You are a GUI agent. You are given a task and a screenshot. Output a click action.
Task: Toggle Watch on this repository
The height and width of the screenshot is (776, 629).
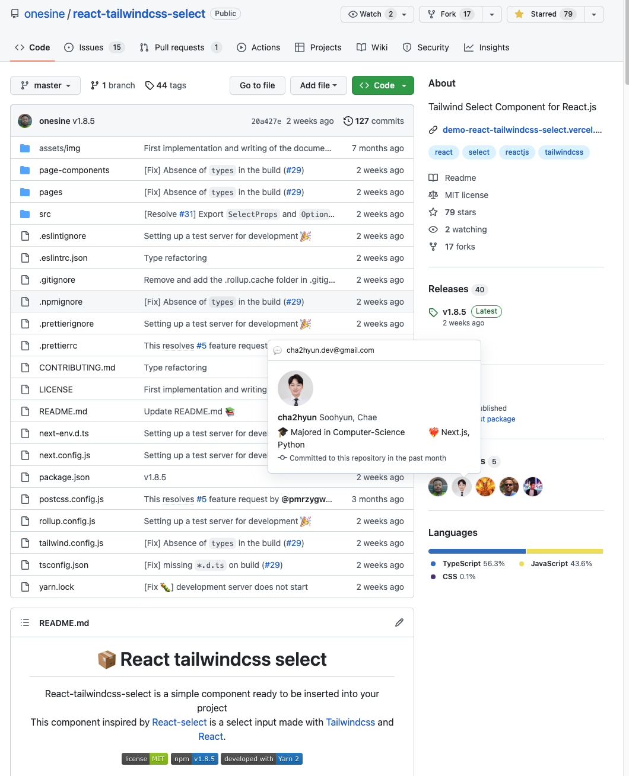(x=371, y=14)
